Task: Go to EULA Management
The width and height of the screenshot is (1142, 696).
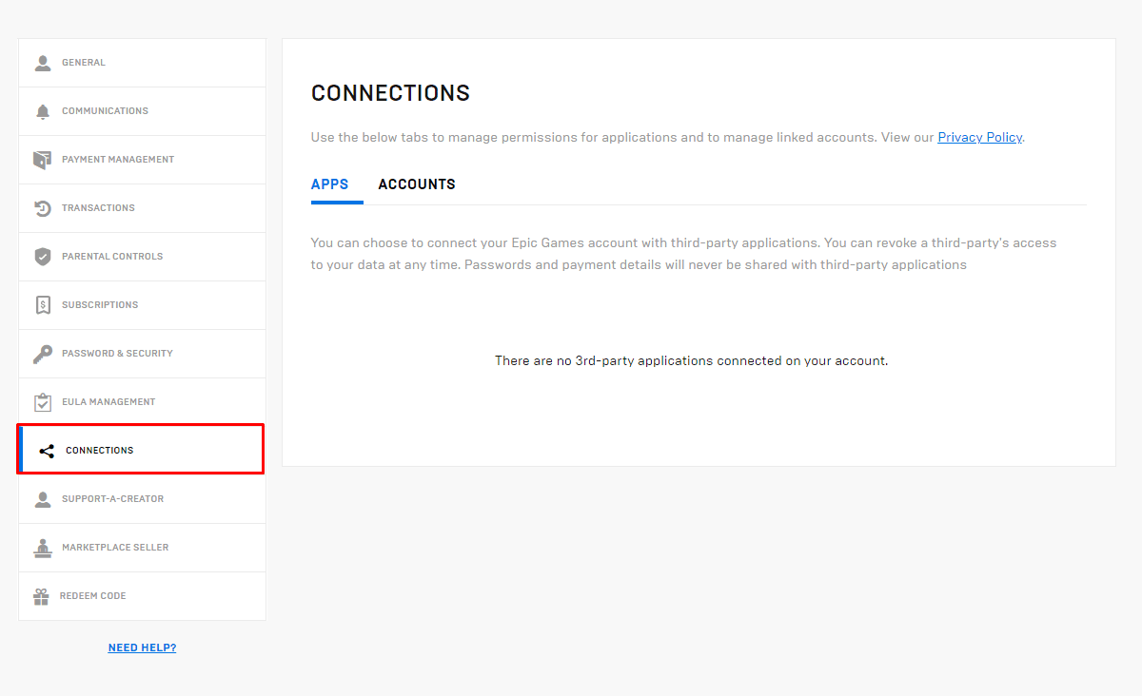Action: pos(143,402)
